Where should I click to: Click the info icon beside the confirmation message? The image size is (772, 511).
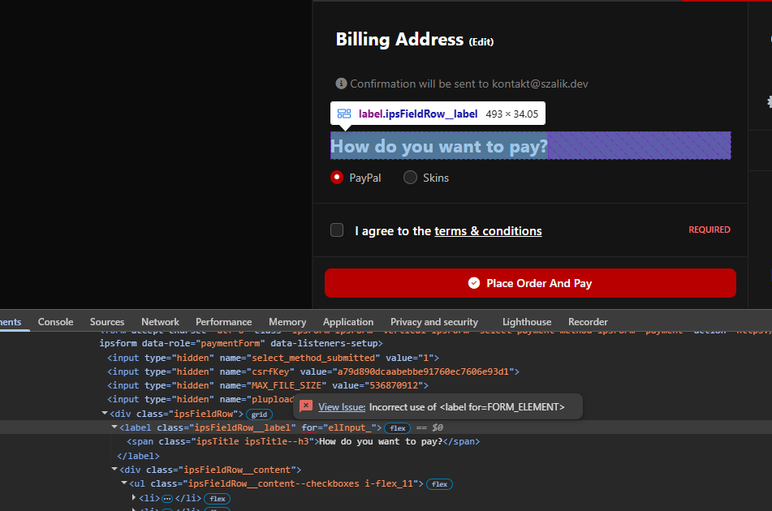point(342,84)
